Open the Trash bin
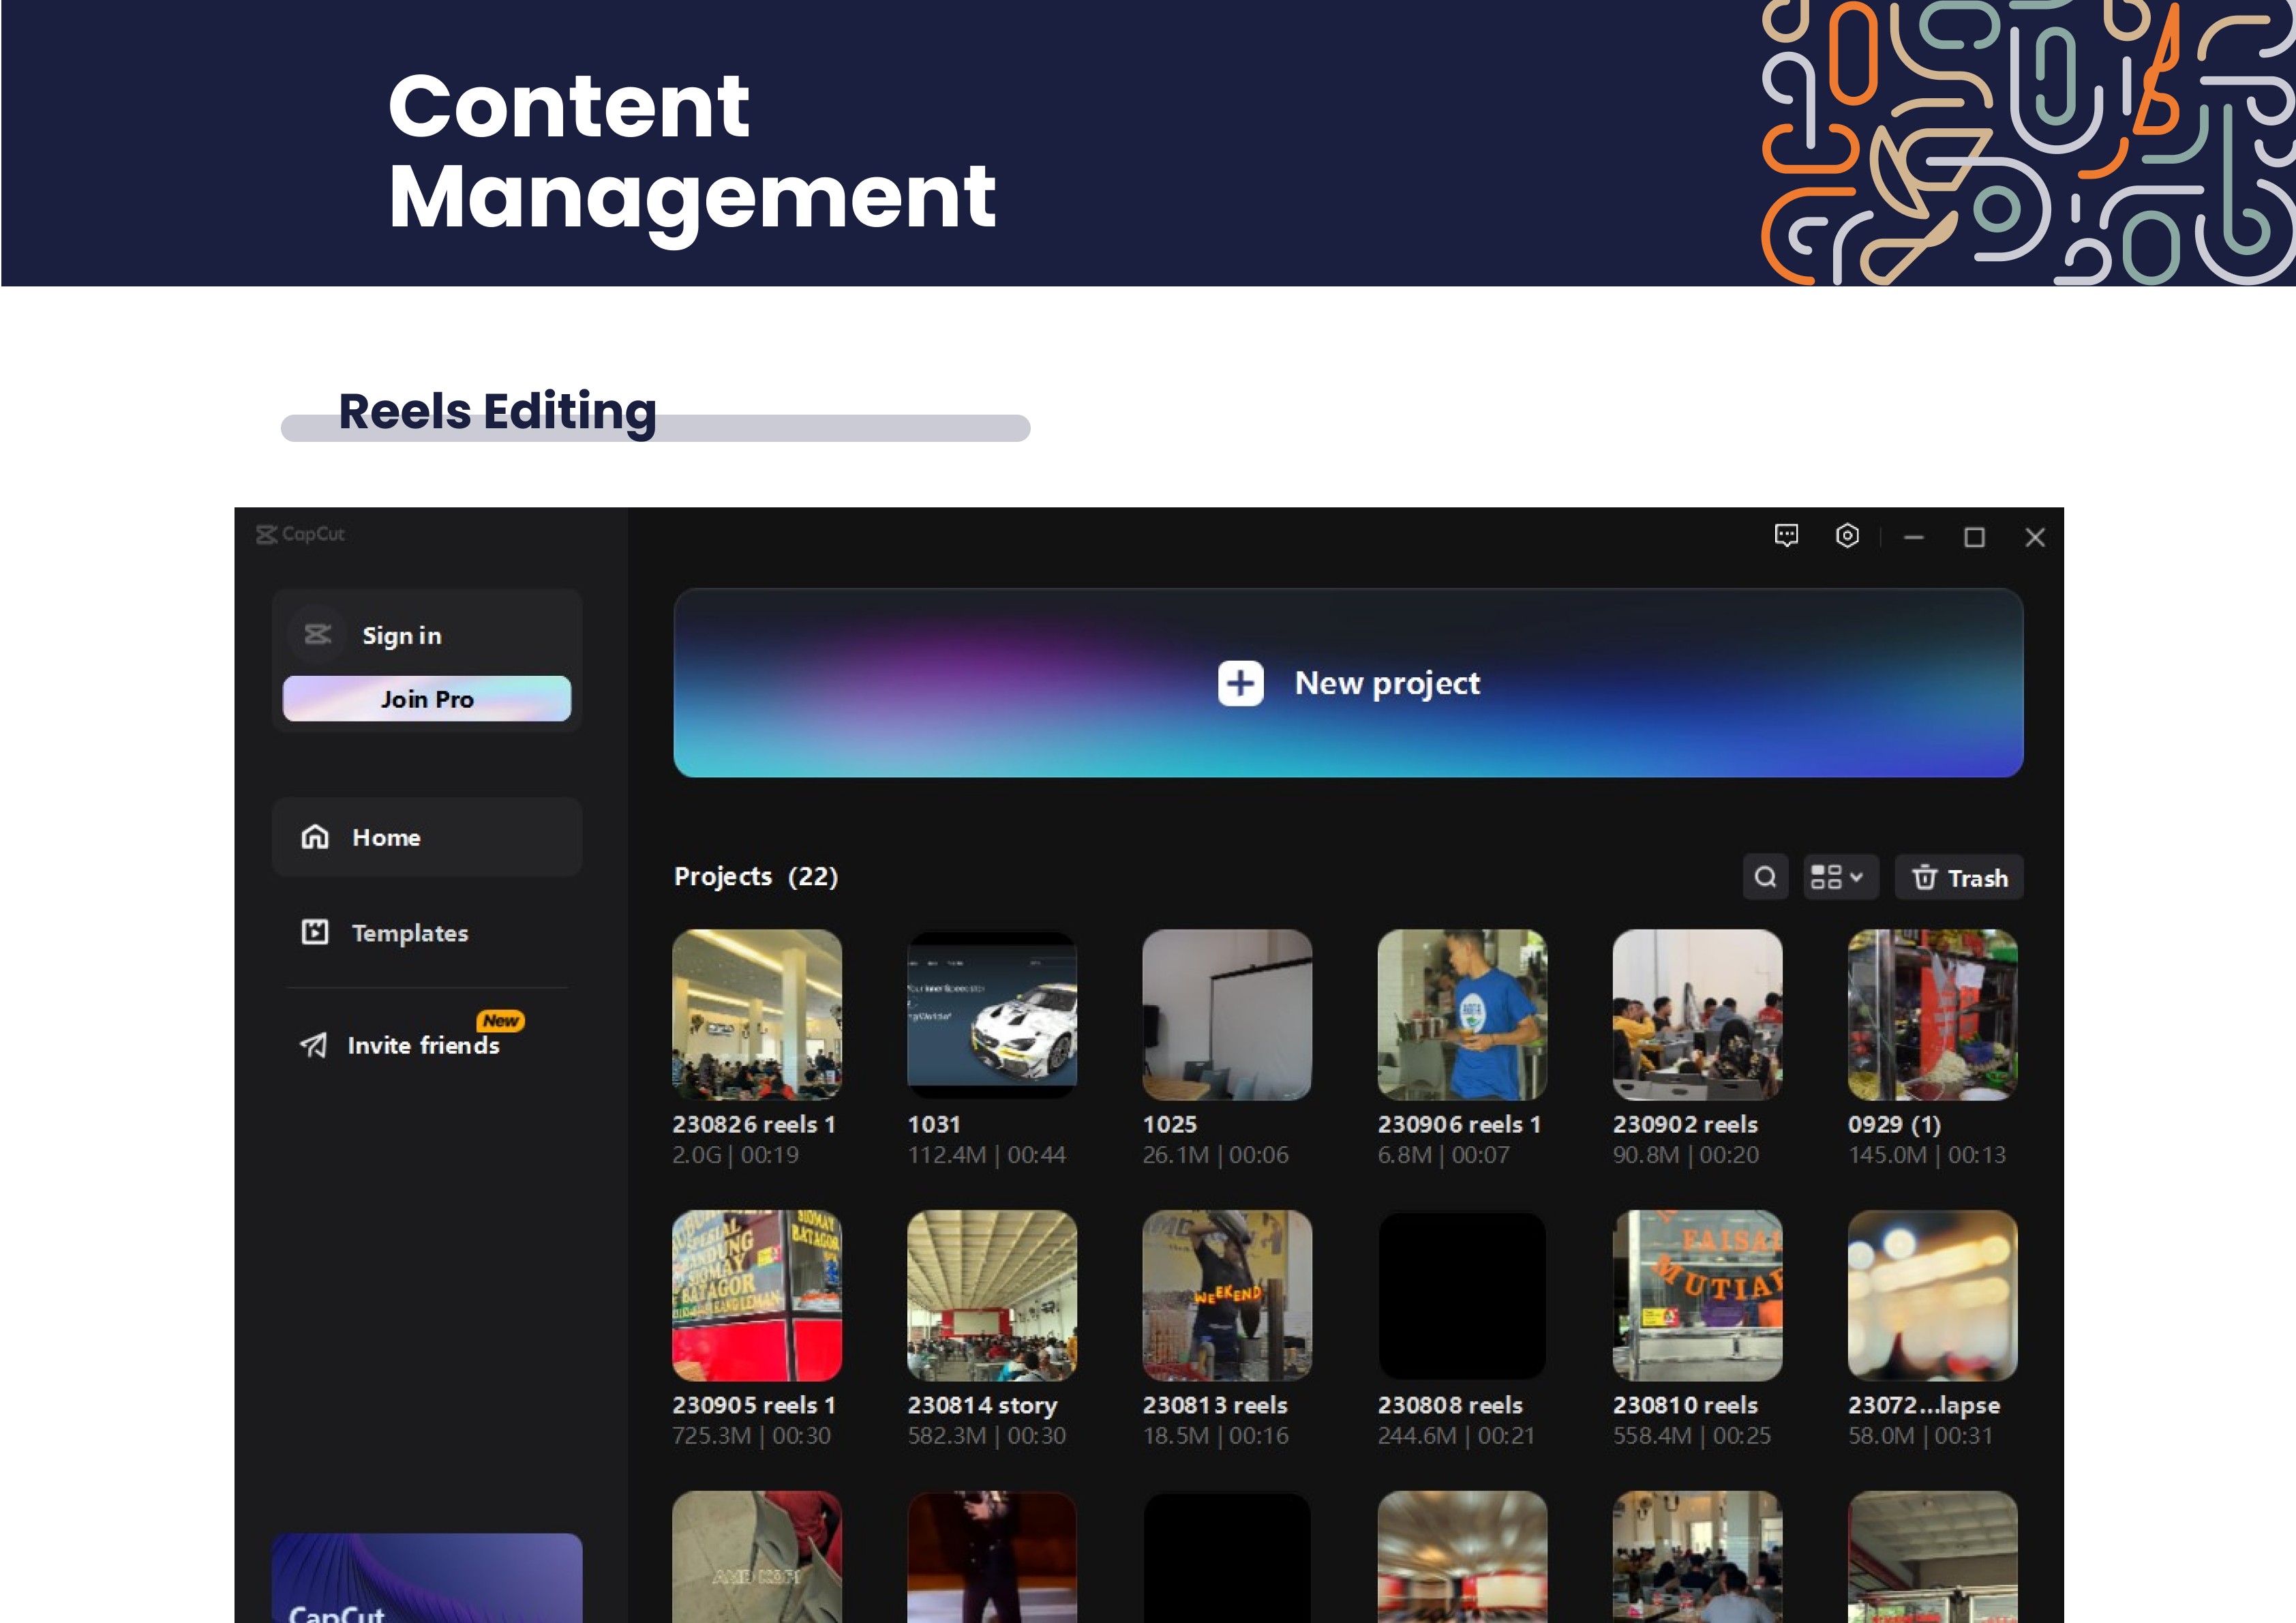Screen dimensions: 2296x1623 point(1958,878)
